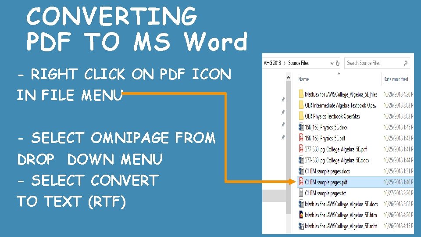Open the MathJax for JAWSCollege_Algebra_5E_files folder icon
The image size is (421, 237).
click(x=301, y=94)
